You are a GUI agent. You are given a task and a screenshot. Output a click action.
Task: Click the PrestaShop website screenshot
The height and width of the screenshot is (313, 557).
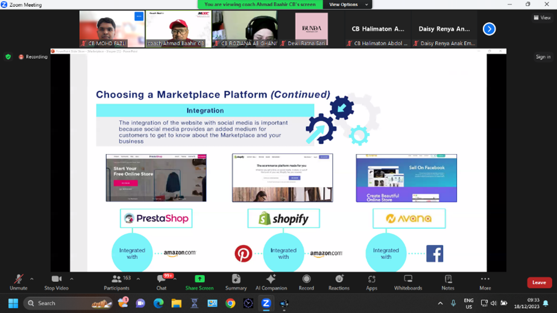point(156,178)
